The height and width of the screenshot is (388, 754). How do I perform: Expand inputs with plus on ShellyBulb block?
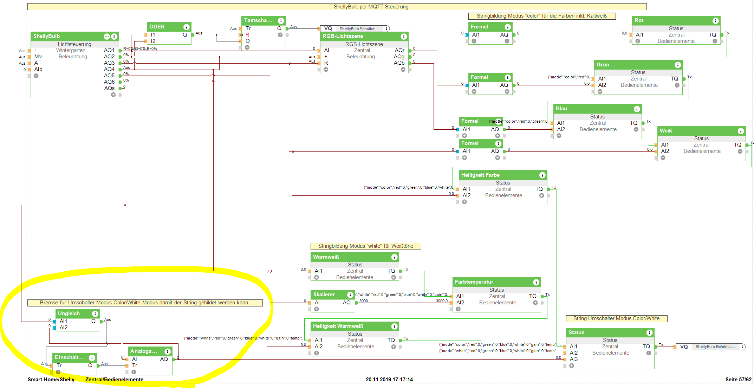pyautogui.click(x=36, y=76)
